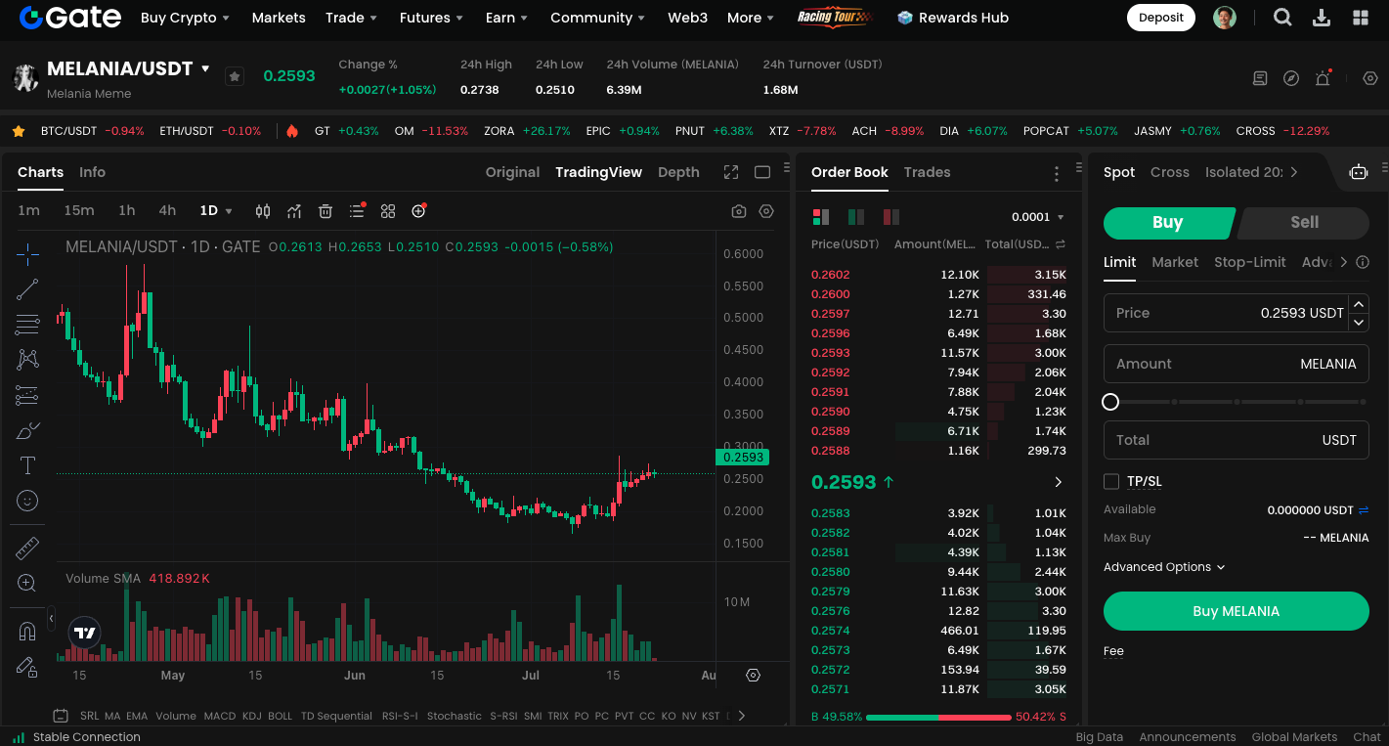Select the crosshair cursor tool
This screenshot has width=1389, height=746.
point(27,255)
